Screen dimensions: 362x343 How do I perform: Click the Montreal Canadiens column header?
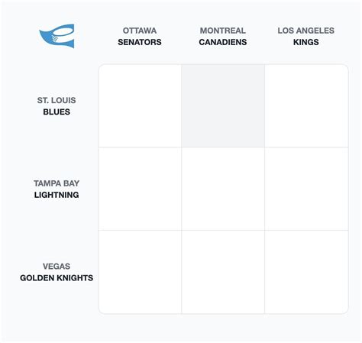(223, 36)
